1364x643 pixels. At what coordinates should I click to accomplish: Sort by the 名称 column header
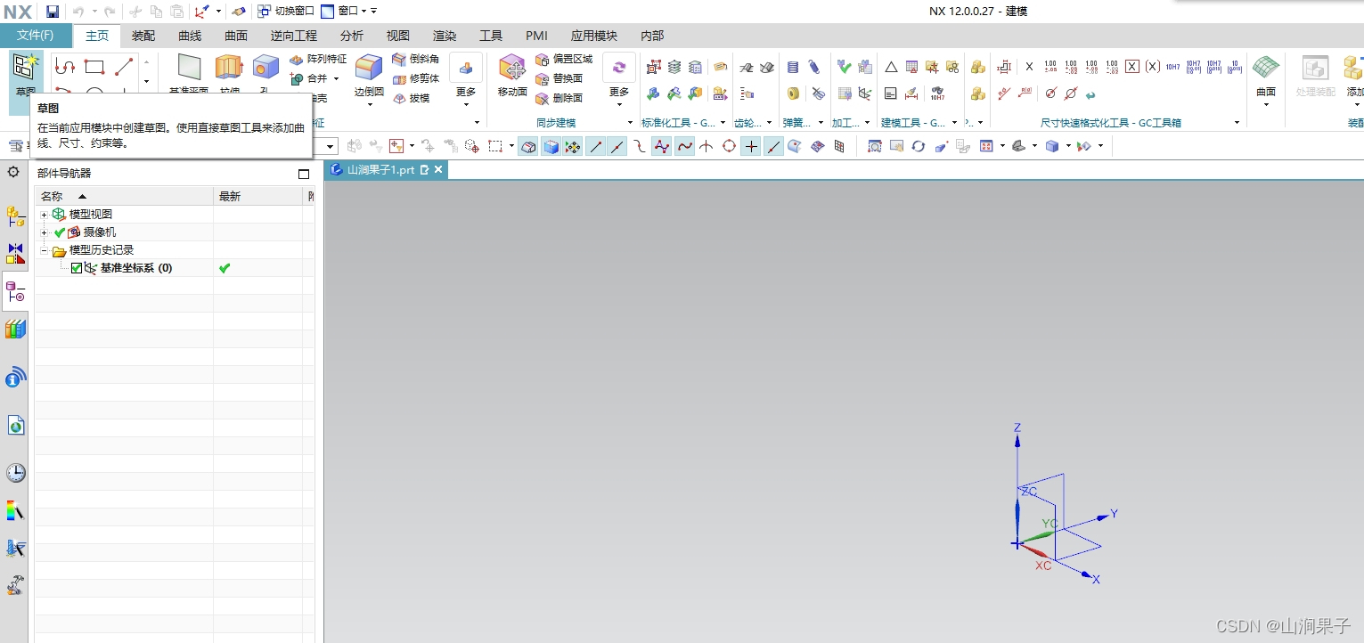point(125,196)
